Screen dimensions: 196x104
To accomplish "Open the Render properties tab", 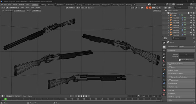I will pyautogui.click(x=164, y=47).
